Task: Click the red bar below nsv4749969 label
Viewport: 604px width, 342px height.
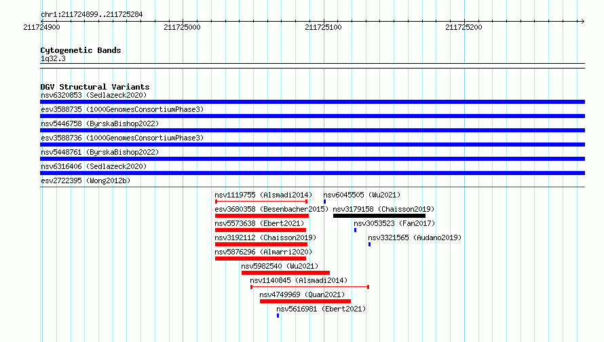Action: tap(305, 301)
